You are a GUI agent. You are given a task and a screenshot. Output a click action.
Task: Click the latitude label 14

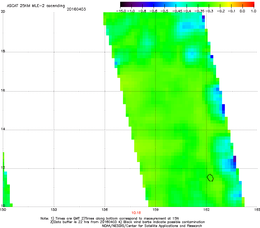3,129
